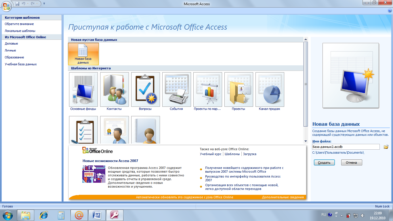Click Автоматически обновлять это содержимое link
This screenshot has height=221, width=393.
pyautogui.click(x=185, y=197)
